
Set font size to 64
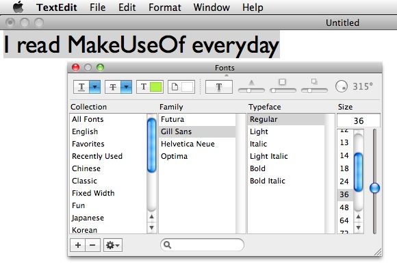tap(345, 220)
